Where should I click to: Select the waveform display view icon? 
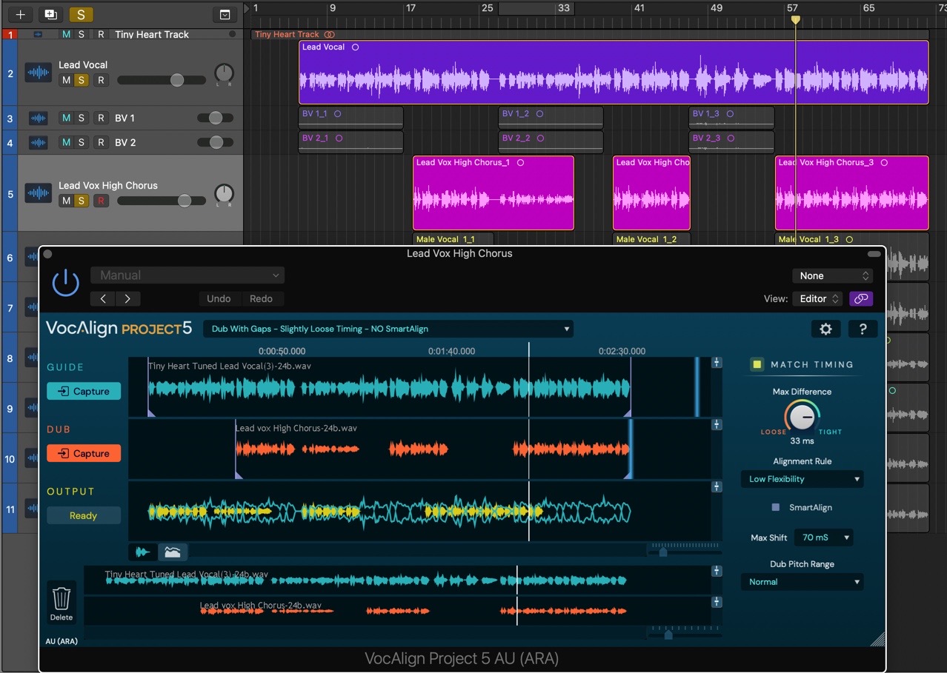pyautogui.click(x=142, y=552)
